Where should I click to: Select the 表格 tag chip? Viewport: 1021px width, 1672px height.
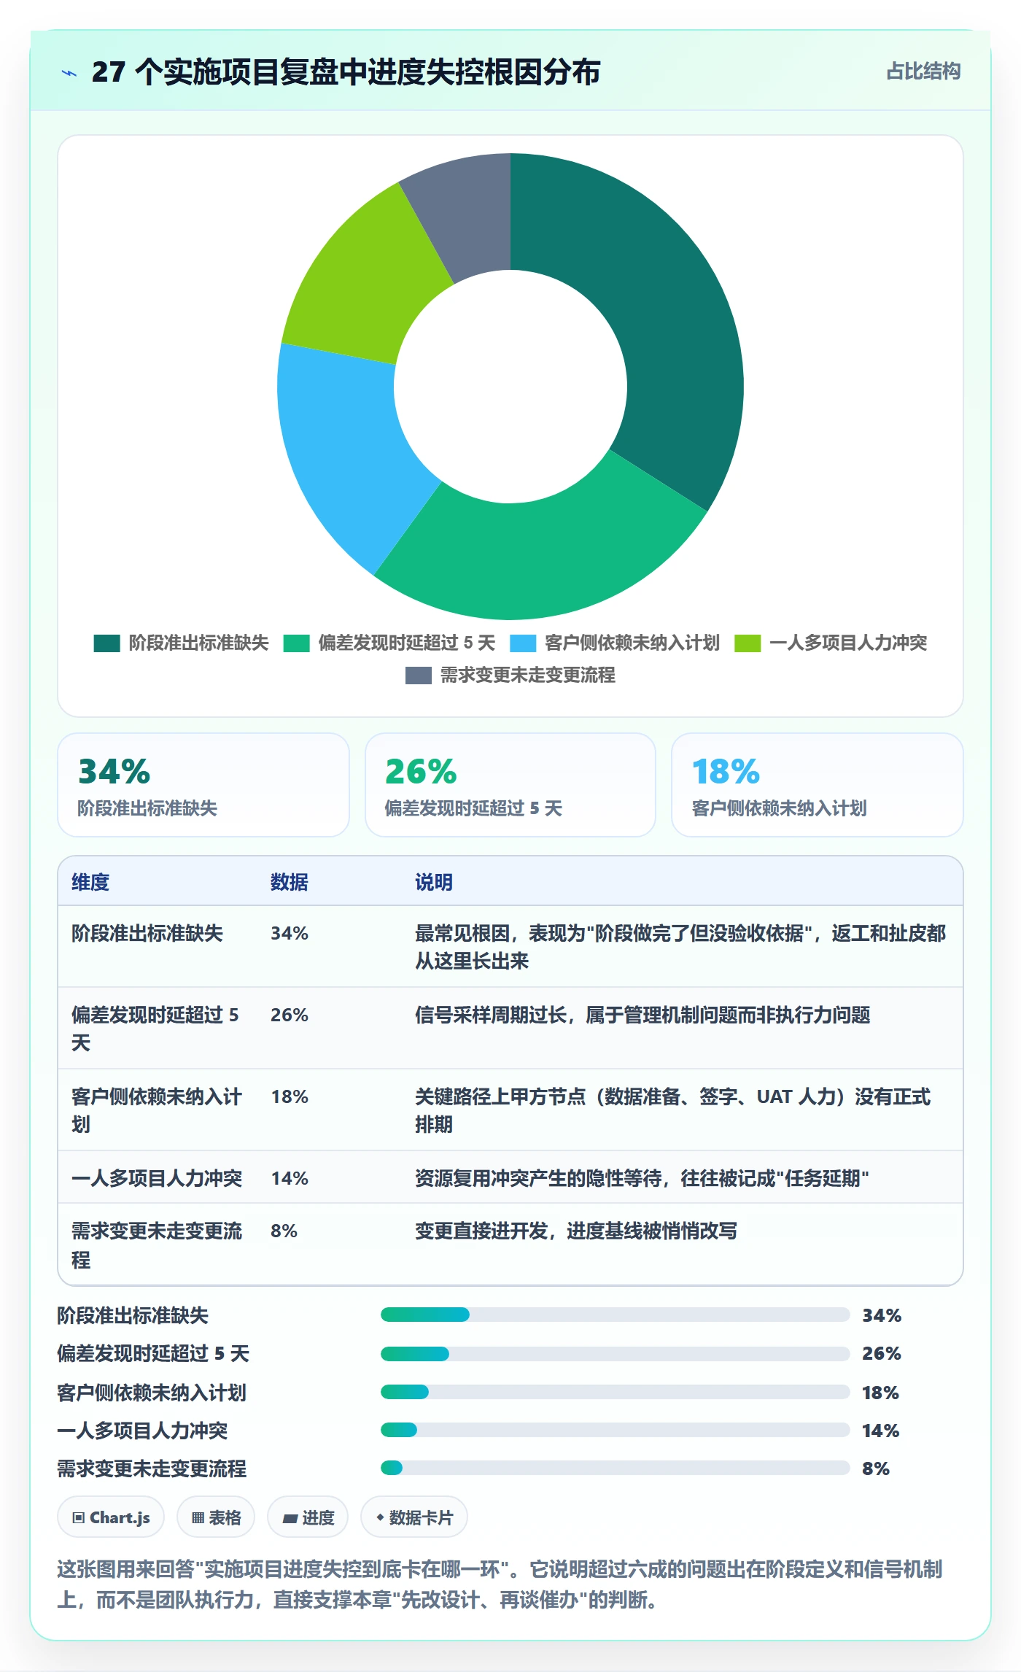click(x=216, y=1517)
